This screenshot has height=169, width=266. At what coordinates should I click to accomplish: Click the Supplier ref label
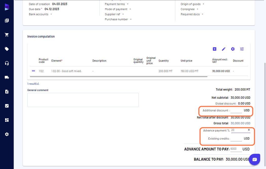tap(112, 14)
